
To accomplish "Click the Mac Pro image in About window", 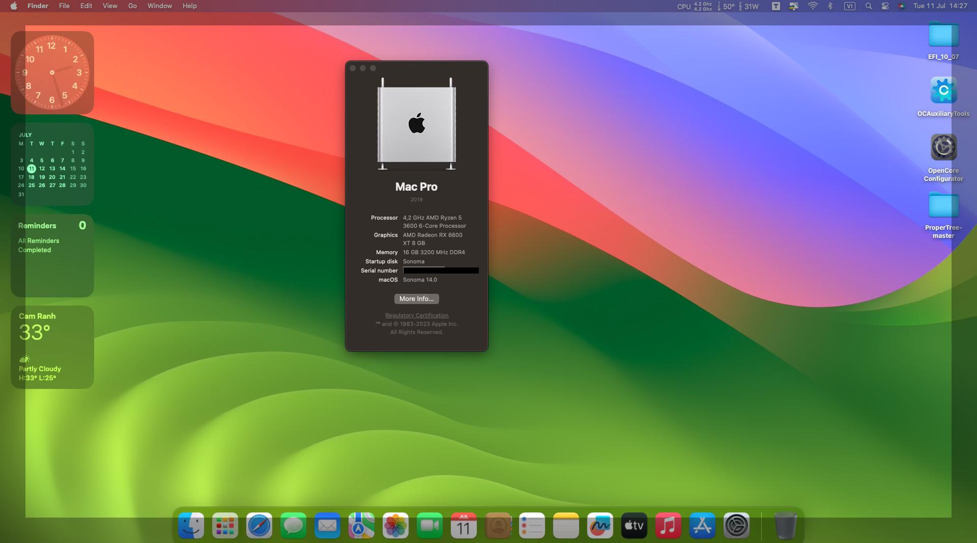I will (x=416, y=124).
